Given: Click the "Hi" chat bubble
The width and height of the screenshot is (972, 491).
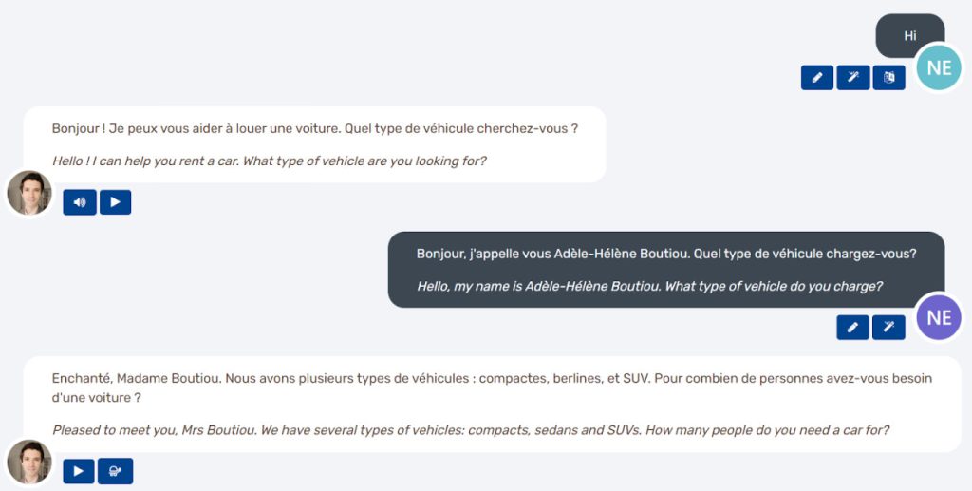Looking at the screenshot, I should [909, 36].
